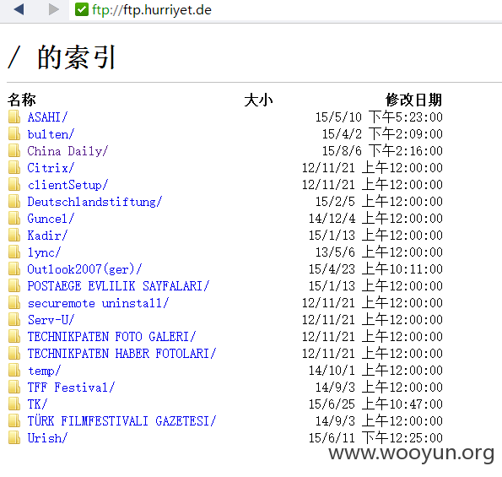Viewport: 502px width, 477px height.
Task: Open the Urish/ directory link
Action: point(47,438)
